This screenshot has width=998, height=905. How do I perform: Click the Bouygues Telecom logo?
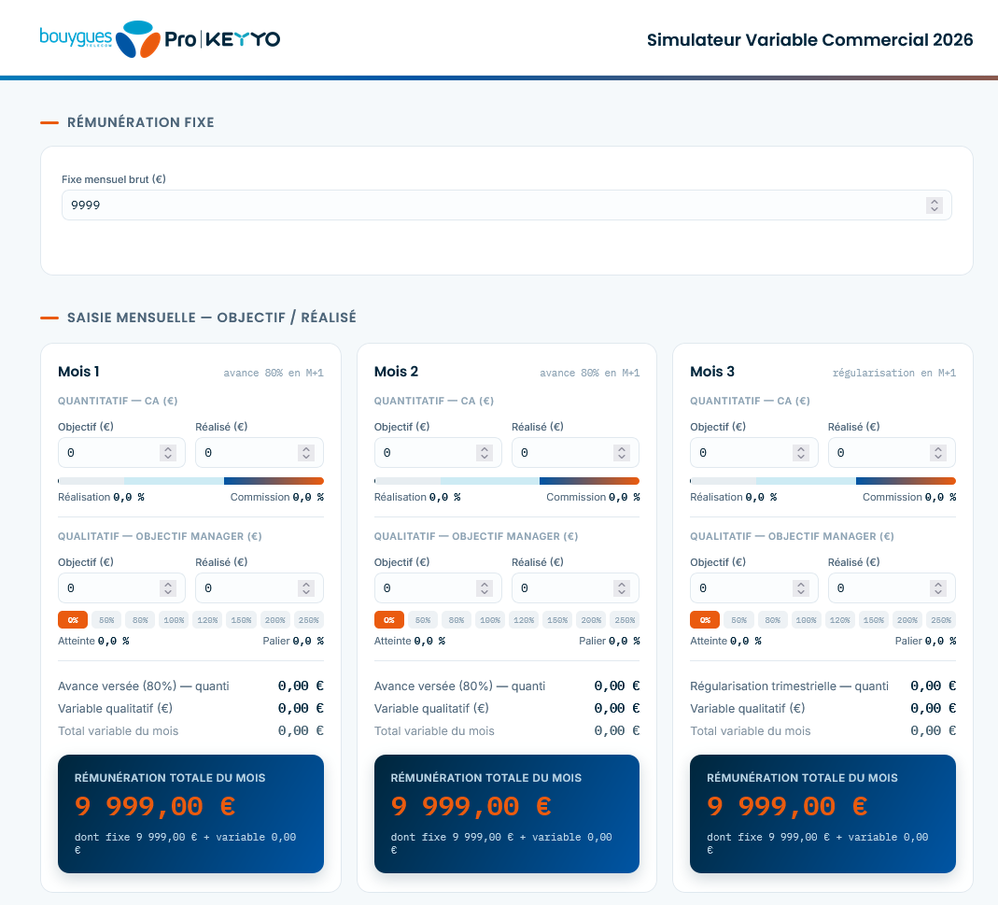point(100,39)
